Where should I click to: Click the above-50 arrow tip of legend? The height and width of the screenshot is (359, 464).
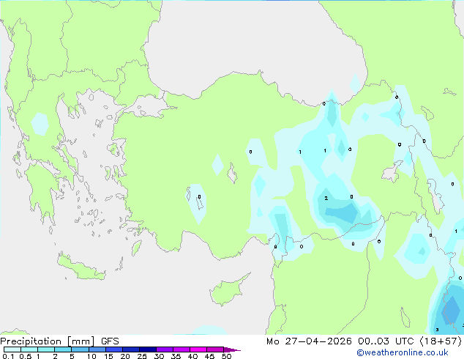point(232,349)
